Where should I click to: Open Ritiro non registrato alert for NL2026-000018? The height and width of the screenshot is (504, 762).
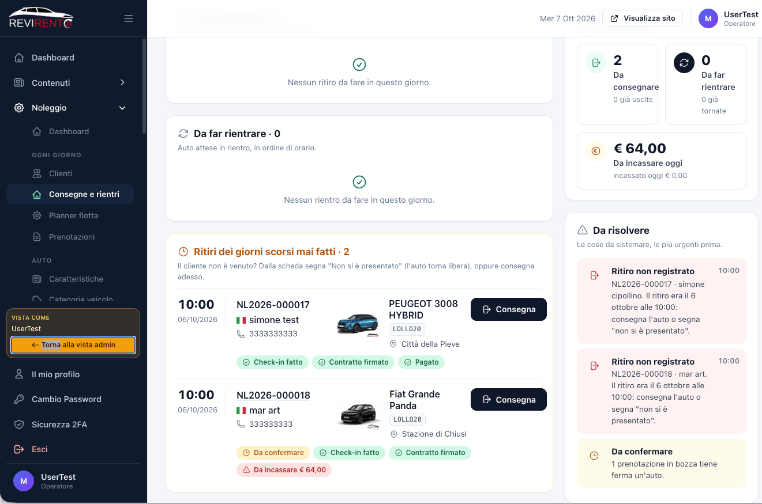[662, 391]
